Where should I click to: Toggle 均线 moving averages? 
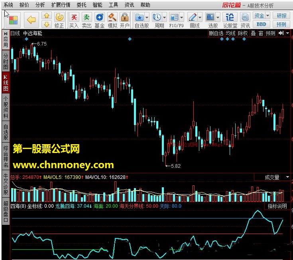pyautogui.click(x=230, y=33)
